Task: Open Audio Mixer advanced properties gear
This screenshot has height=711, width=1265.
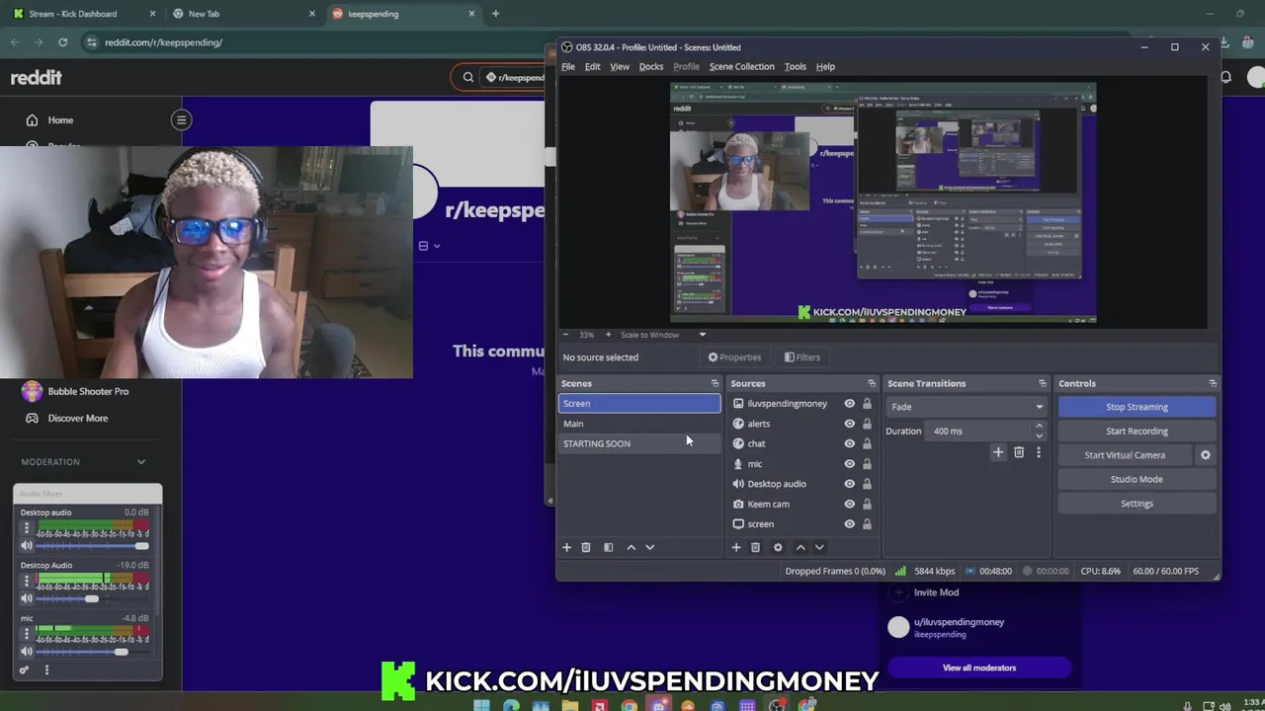Action: tap(25, 670)
